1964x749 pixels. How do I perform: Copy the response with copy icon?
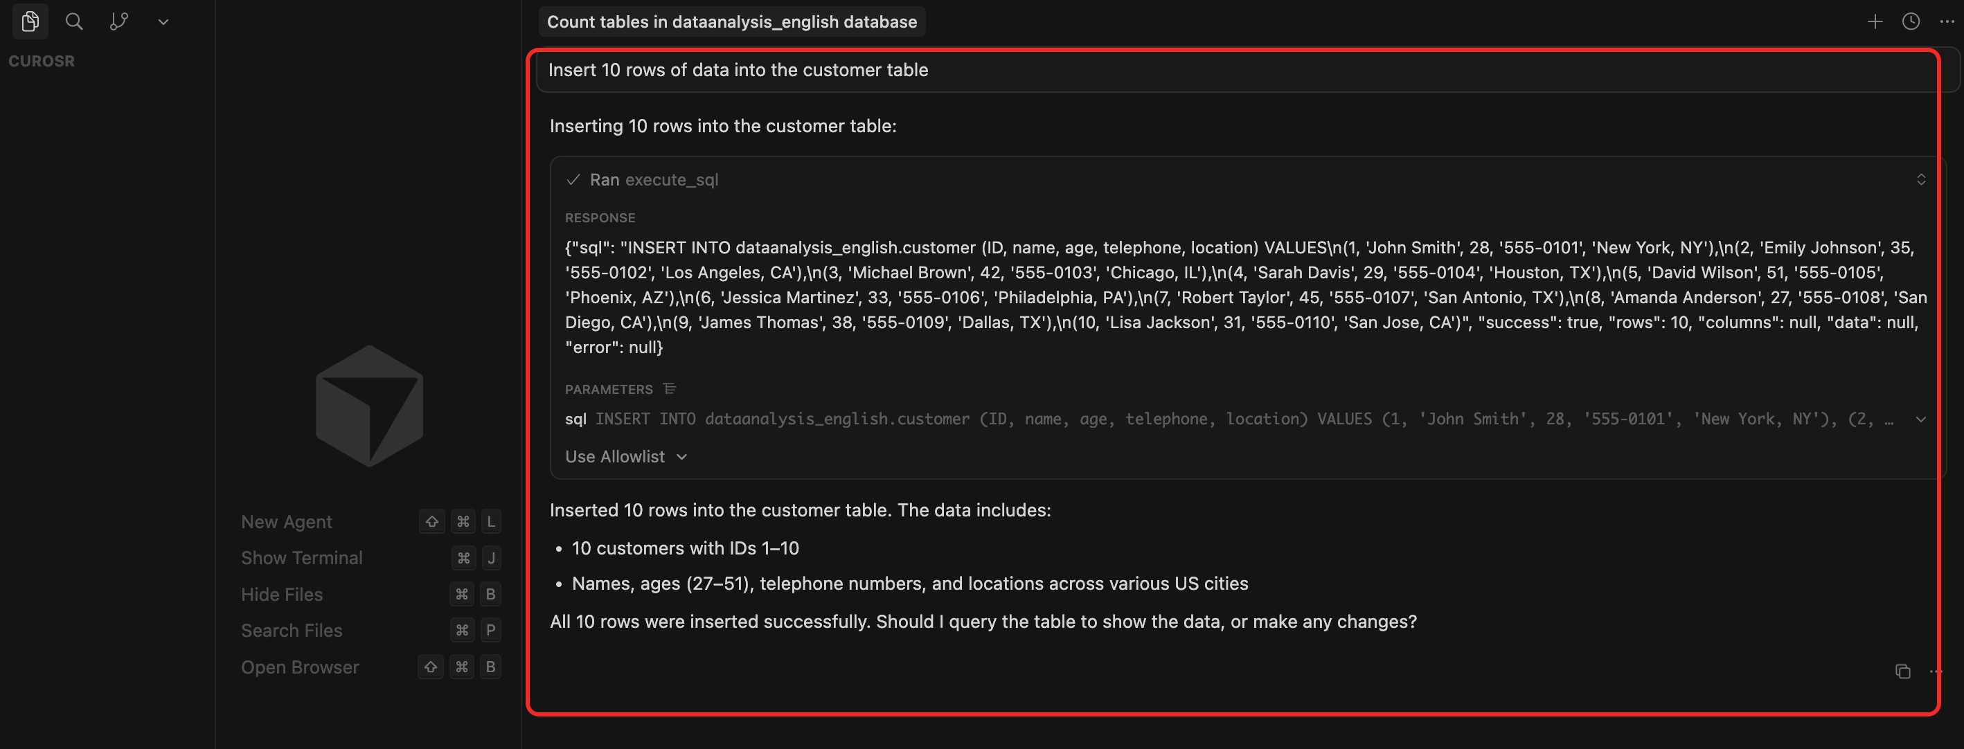(1902, 671)
